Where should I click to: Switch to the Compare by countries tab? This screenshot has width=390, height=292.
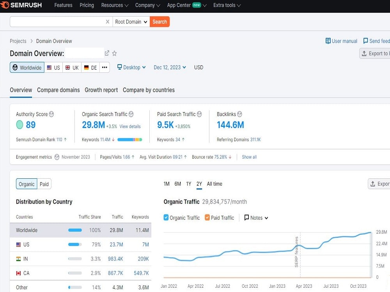coord(149,90)
